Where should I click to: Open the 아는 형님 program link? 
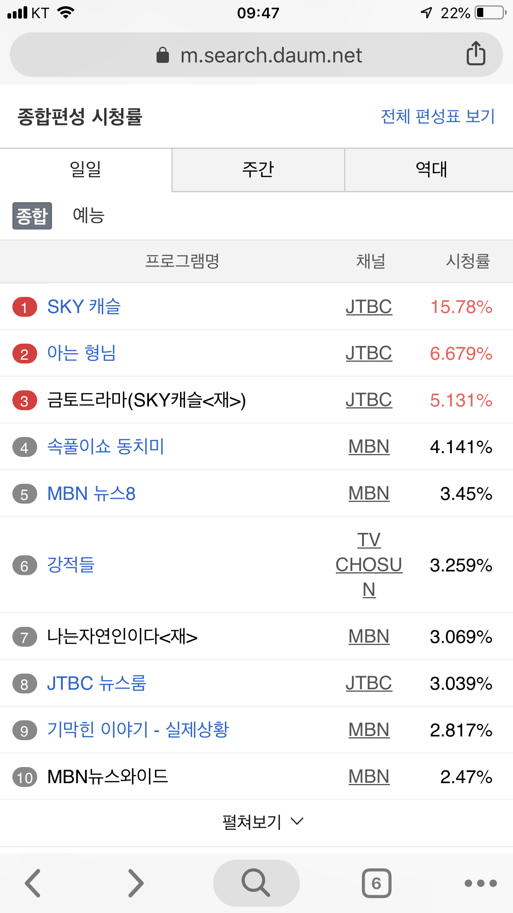[x=81, y=354]
